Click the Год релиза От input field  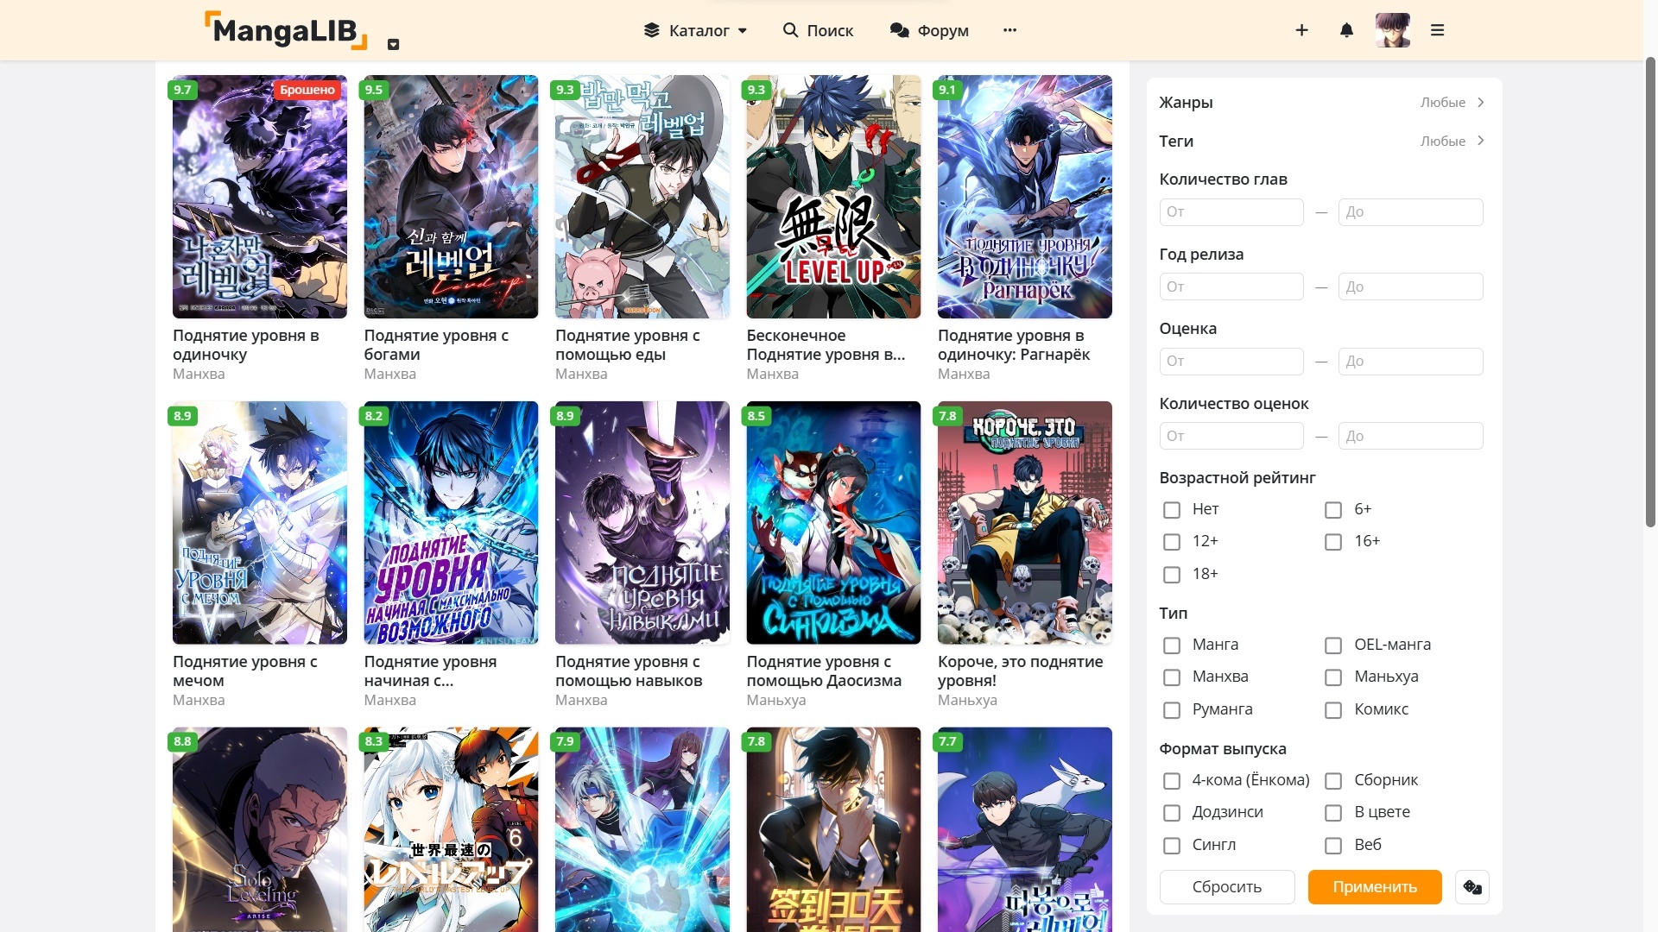point(1231,287)
